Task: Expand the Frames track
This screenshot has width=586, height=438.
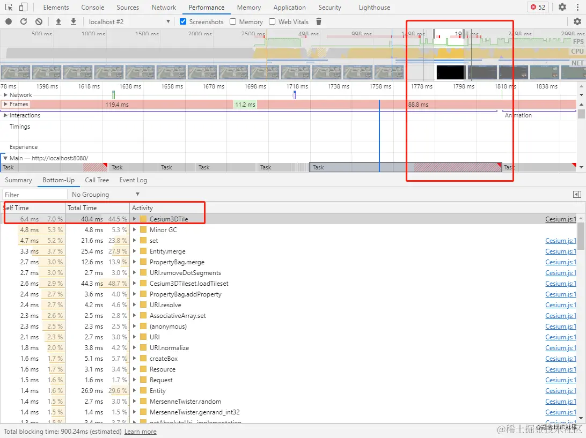Action: pyautogui.click(x=5, y=104)
